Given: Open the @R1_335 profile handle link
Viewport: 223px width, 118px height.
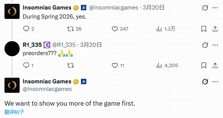Looking at the screenshot, I should [x=64, y=45].
